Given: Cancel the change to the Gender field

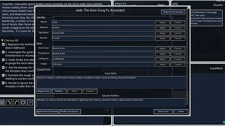Looking at the screenshot, I should click(178, 39).
